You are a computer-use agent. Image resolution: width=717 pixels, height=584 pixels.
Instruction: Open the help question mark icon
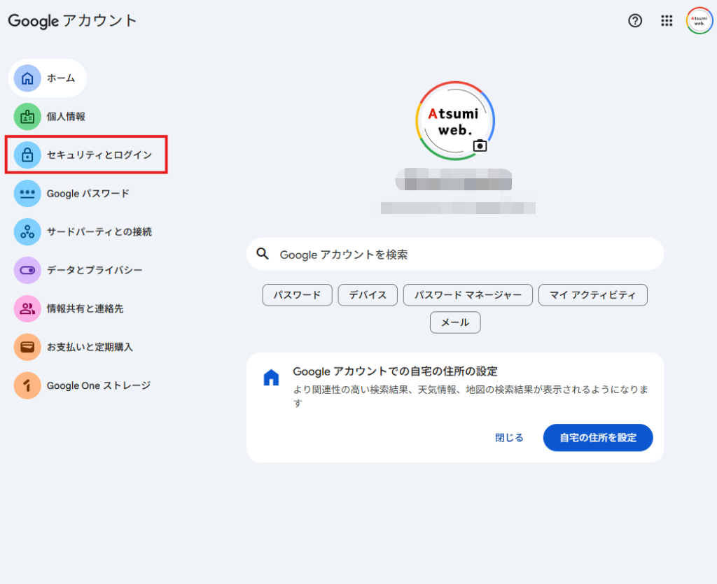tap(635, 21)
